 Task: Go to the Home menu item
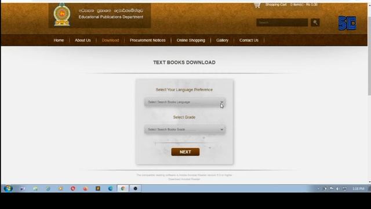[59, 40]
